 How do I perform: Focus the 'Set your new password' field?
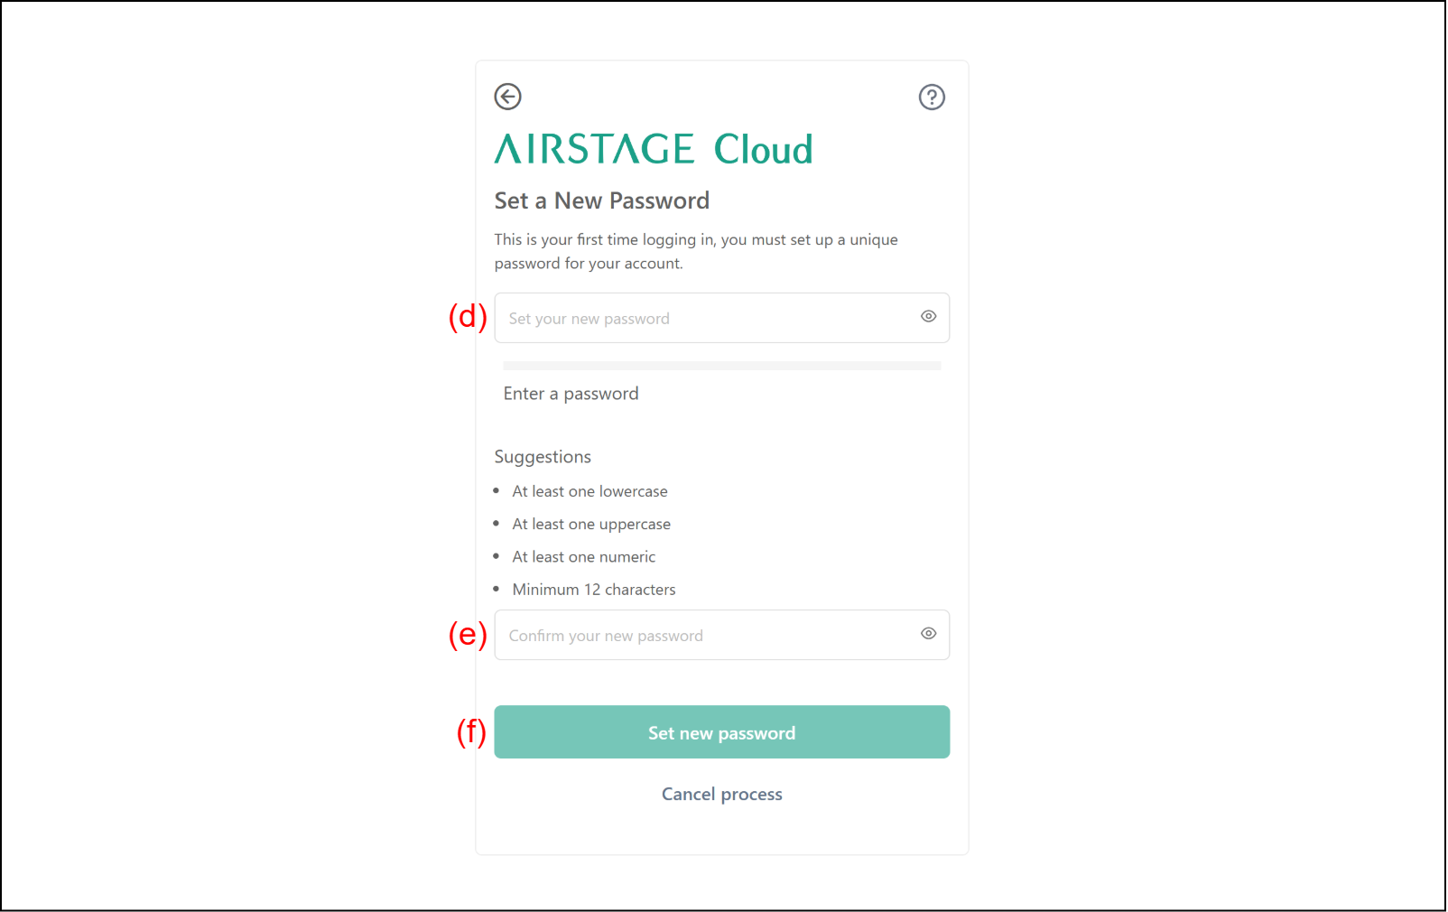704,319
